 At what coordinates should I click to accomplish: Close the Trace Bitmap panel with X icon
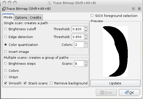click(139, 9)
